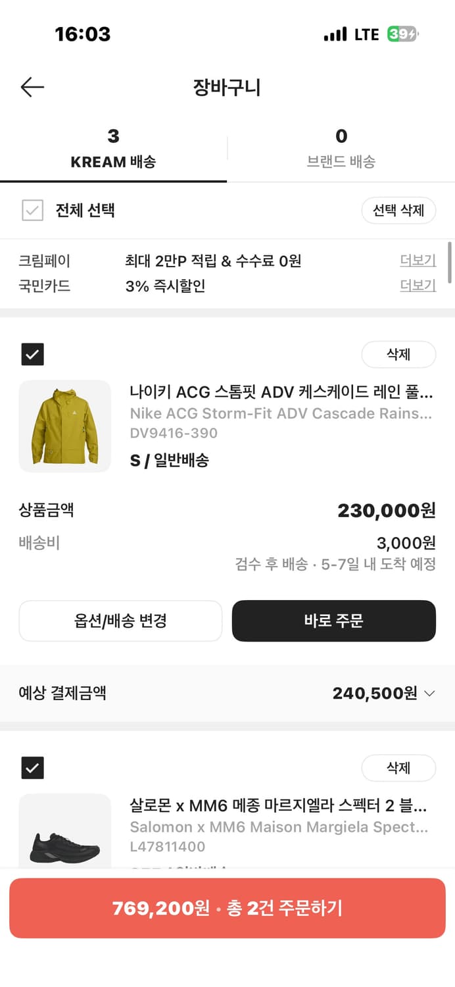Tap 선택 삭제 to remove selected items
Image resolution: width=455 pixels, height=987 pixels.
coord(399,211)
